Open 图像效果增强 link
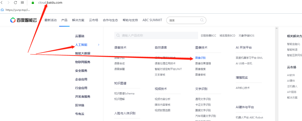This screenshot has width=302, height=121. point(203,63)
